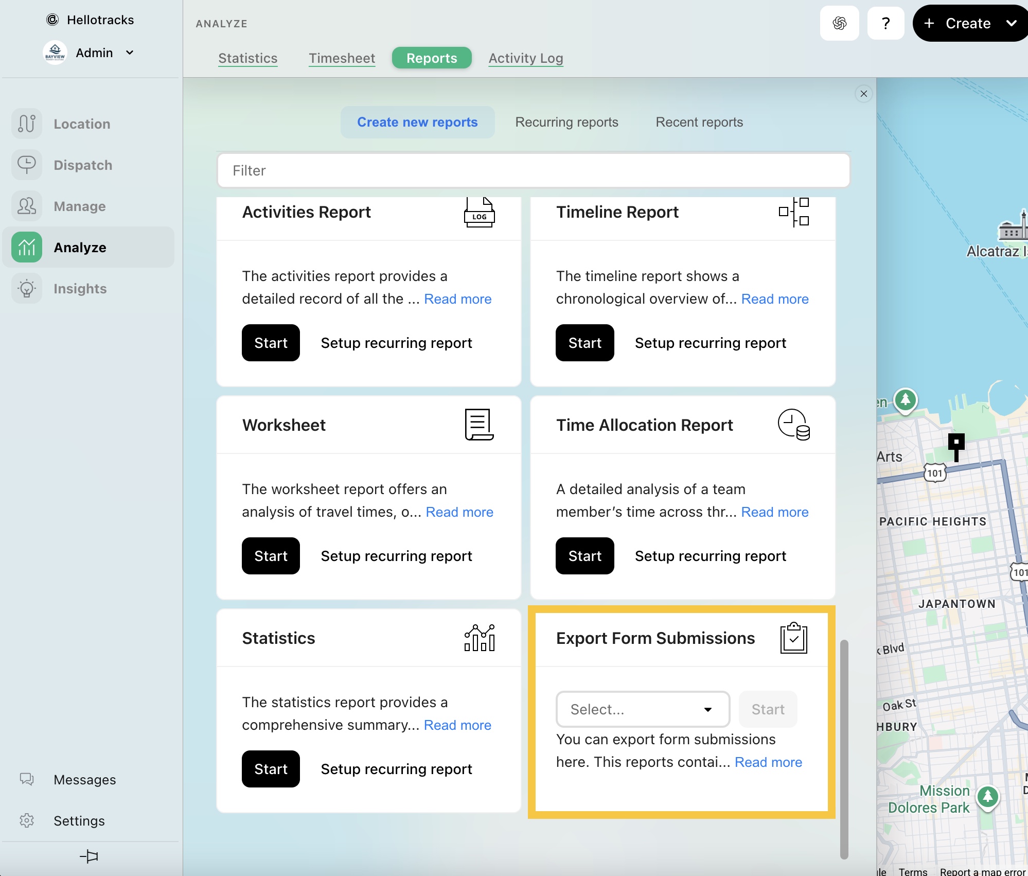
Task: Open the Location sidebar icon
Action: (27, 124)
